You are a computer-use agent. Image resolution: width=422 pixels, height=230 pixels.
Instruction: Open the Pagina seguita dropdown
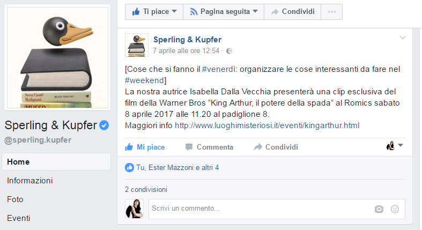coord(224,12)
